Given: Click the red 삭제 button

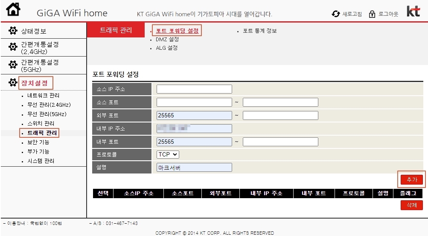Looking at the screenshot, I should (412, 205).
